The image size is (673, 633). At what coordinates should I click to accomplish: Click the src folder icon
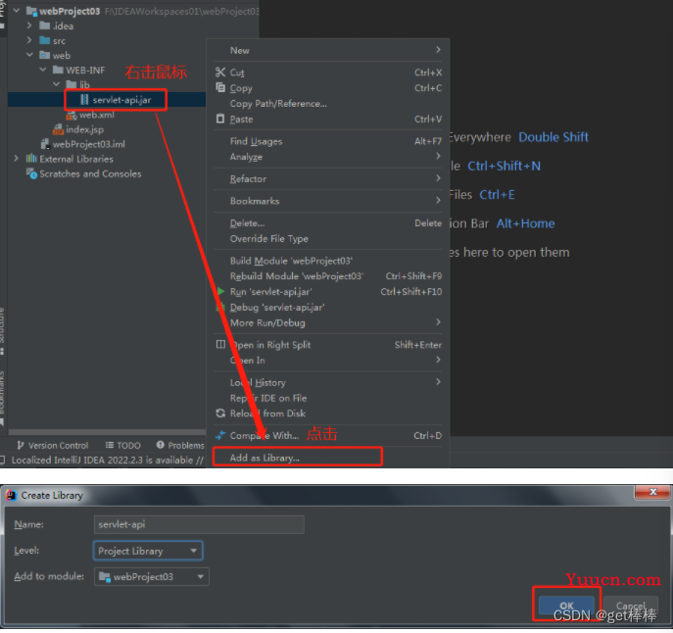[45, 40]
